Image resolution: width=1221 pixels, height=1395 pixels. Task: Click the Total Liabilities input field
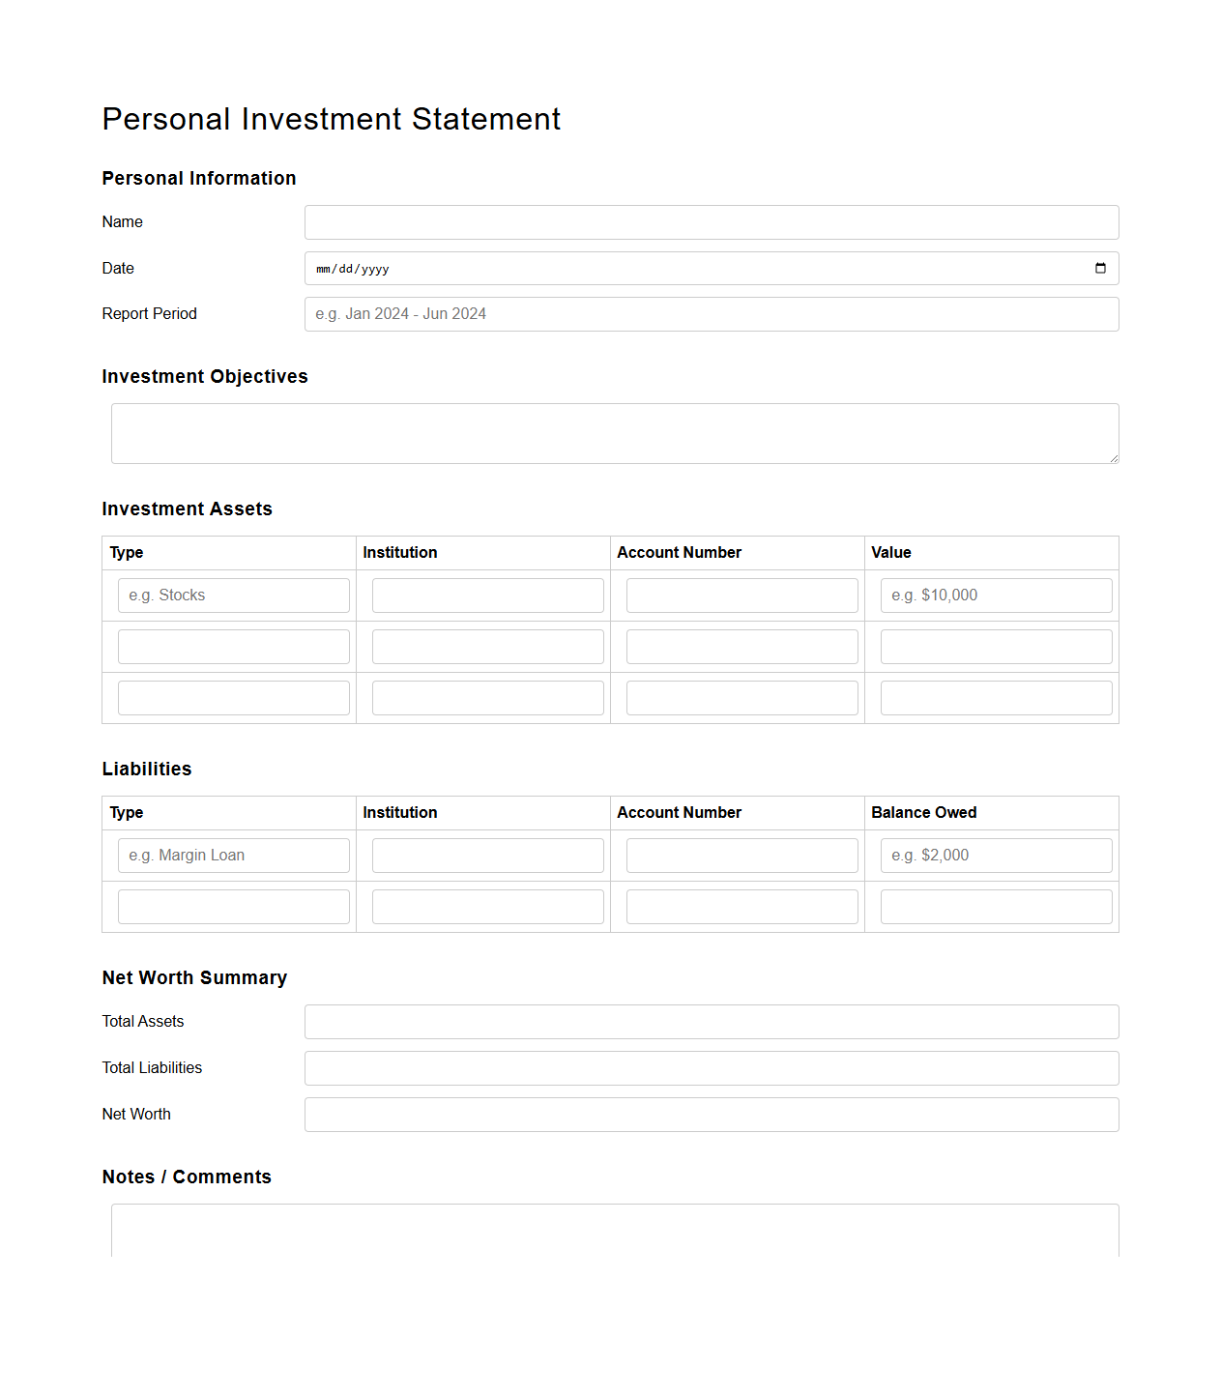click(x=712, y=1067)
